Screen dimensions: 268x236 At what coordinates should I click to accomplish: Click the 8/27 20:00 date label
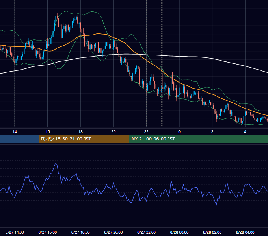pos(114,232)
